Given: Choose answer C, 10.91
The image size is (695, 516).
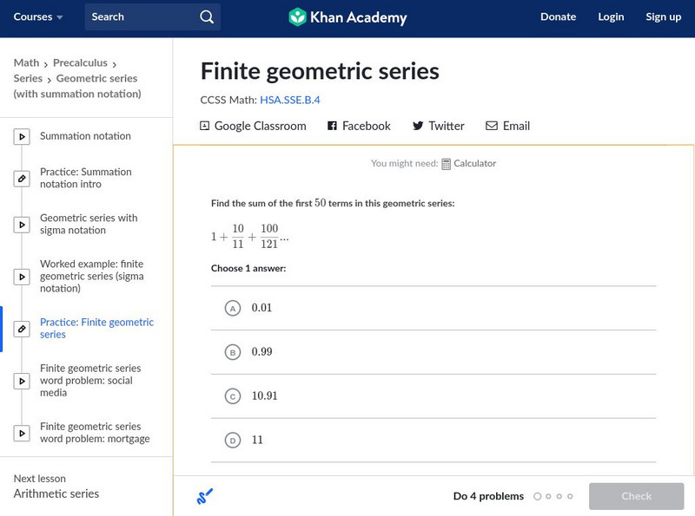Looking at the screenshot, I should point(232,396).
